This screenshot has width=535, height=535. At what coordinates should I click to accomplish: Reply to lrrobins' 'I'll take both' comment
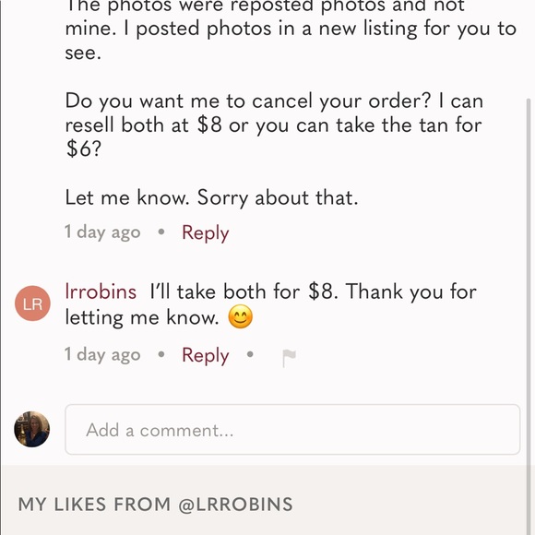tap(206, 355)
